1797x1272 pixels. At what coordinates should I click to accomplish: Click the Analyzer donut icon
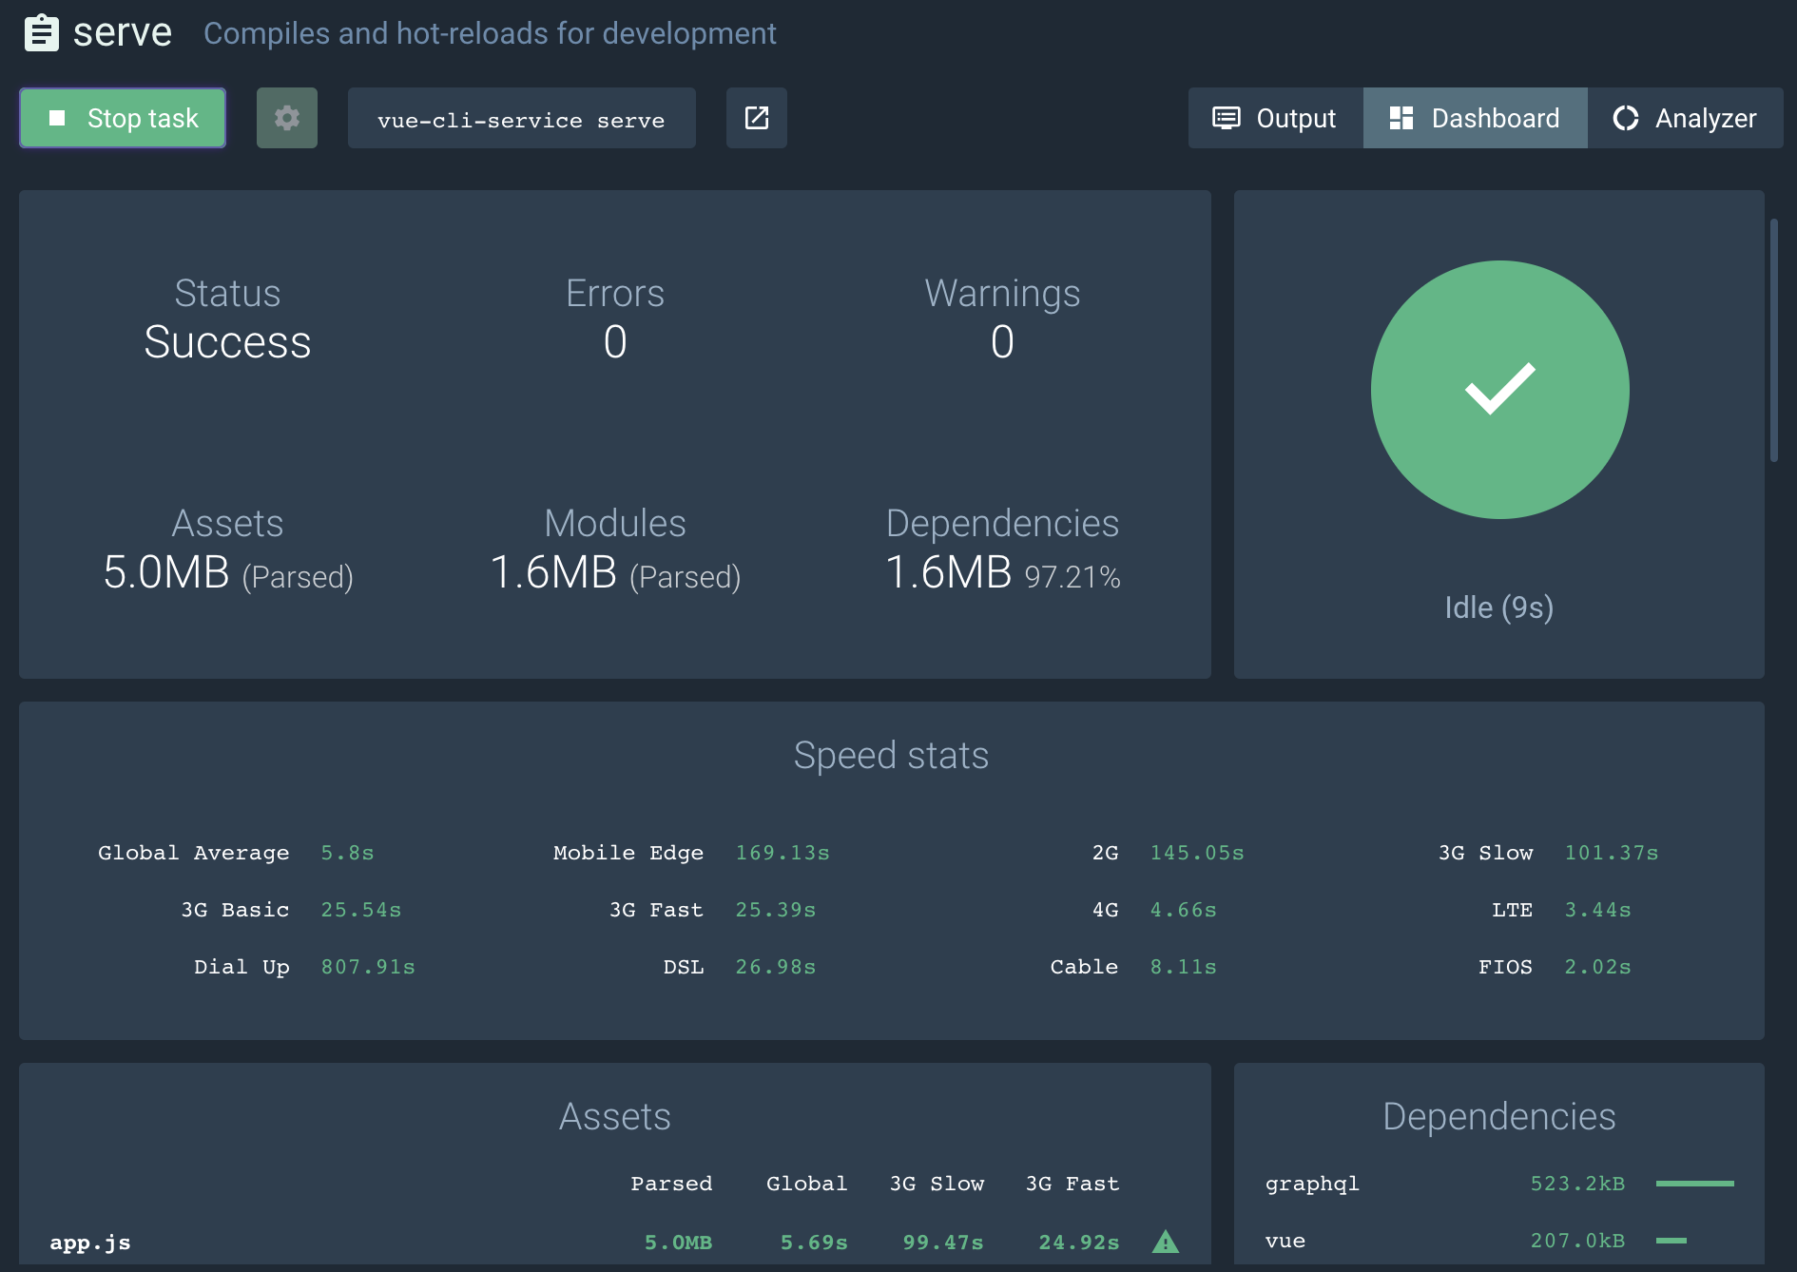(1626, 118)
